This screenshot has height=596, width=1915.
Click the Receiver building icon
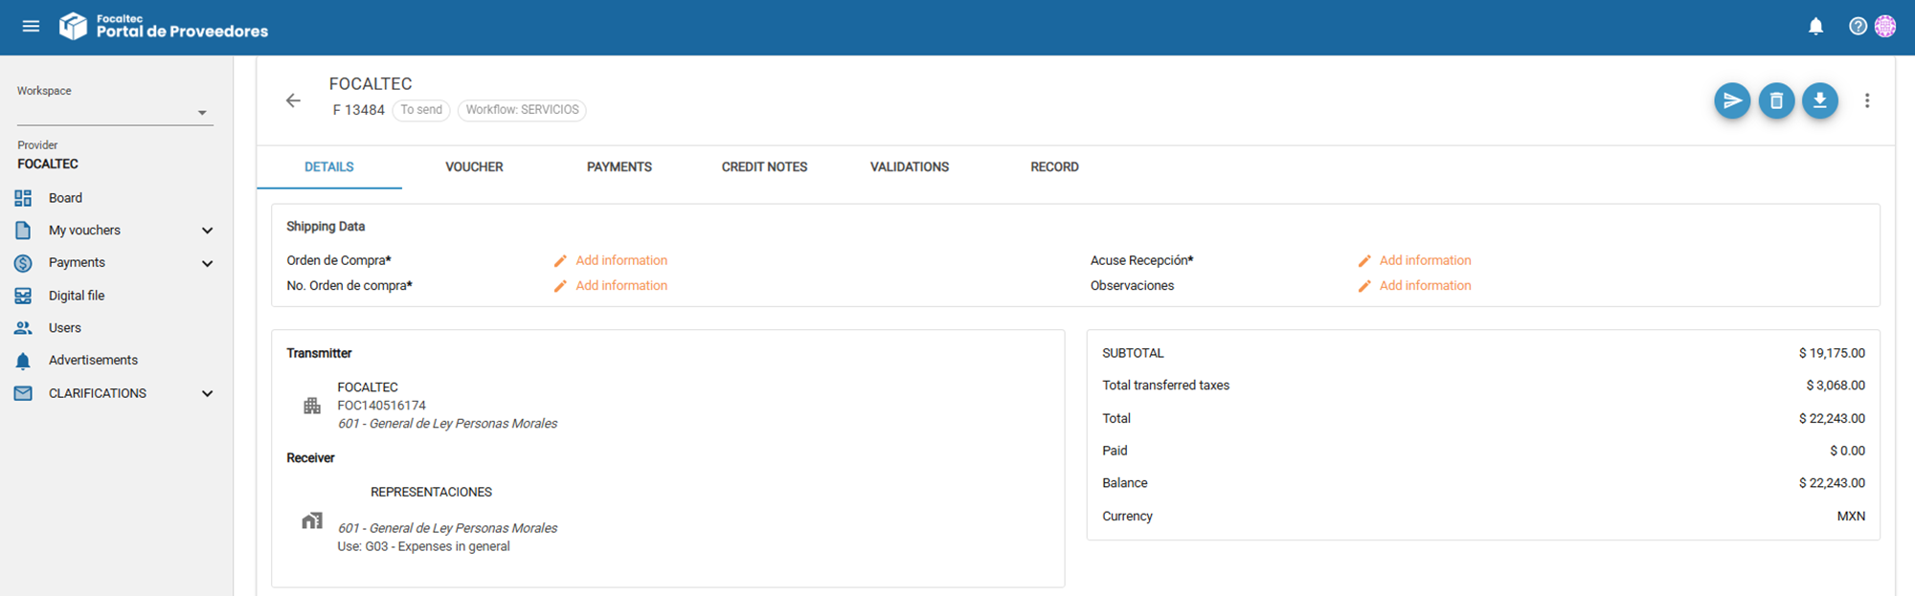pos(312,520)
